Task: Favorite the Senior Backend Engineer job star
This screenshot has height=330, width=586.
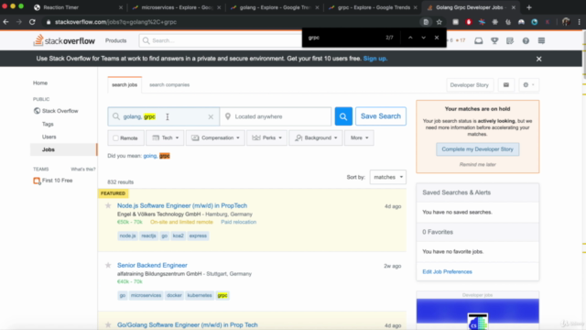Action: pyautogui.click(x=108, y=265)
